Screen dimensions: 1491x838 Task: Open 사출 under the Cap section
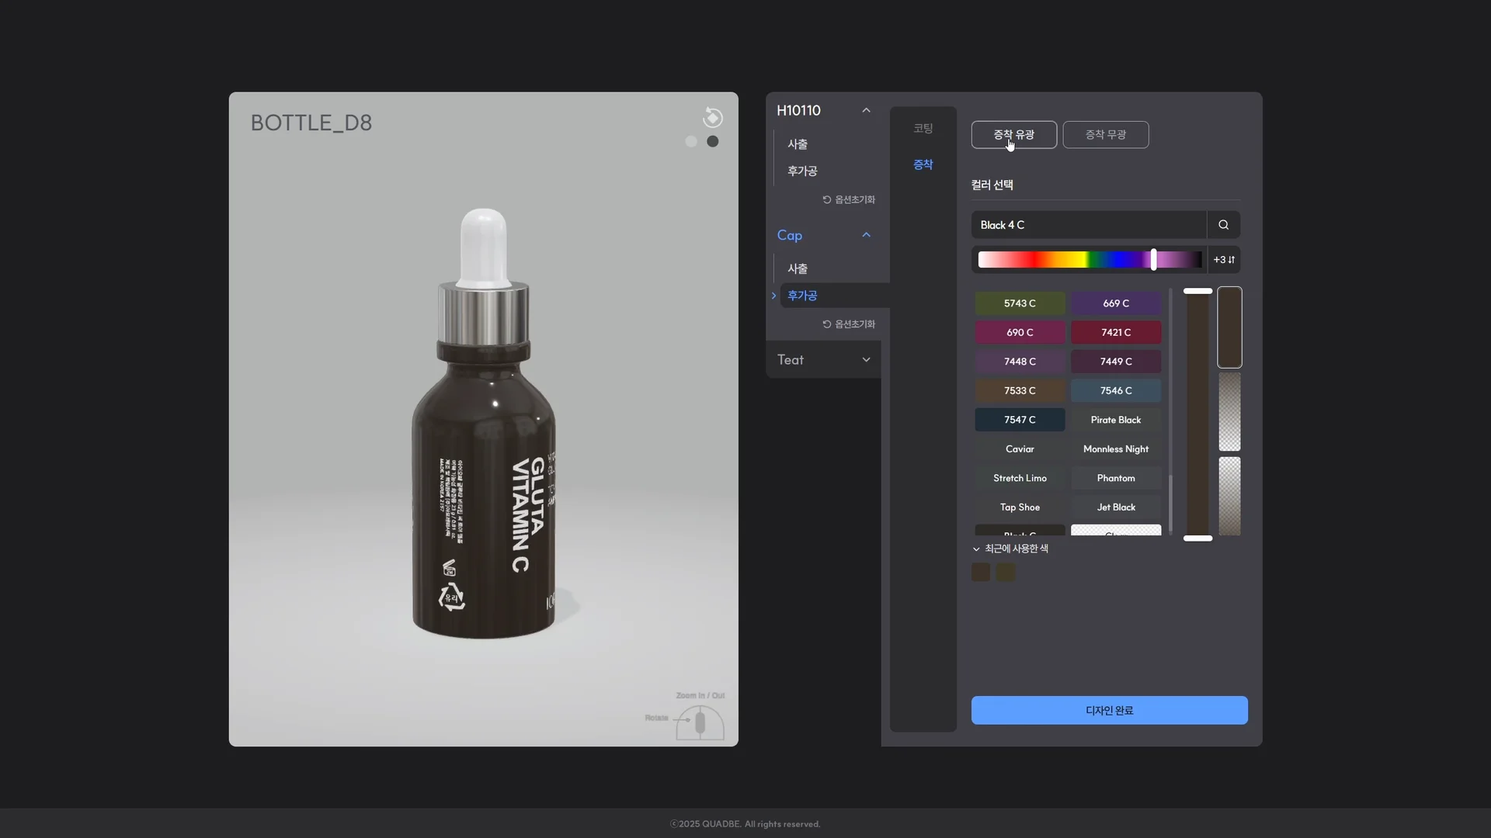coord(798,268)
